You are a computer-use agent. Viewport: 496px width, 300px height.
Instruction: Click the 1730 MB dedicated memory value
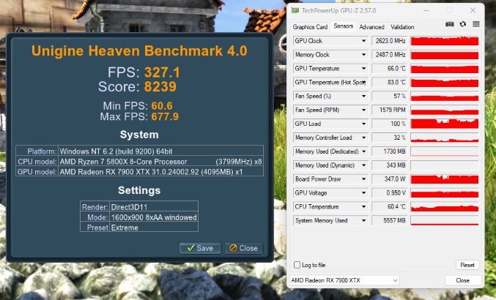point(389,151)
